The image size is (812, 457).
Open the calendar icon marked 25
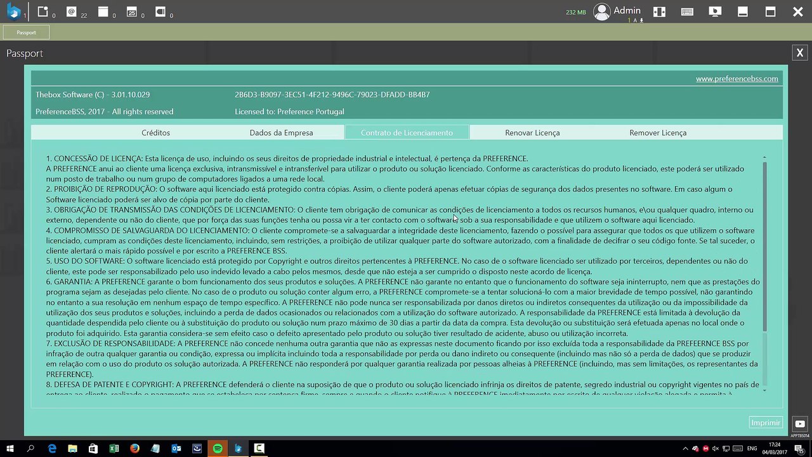(132, 11)
